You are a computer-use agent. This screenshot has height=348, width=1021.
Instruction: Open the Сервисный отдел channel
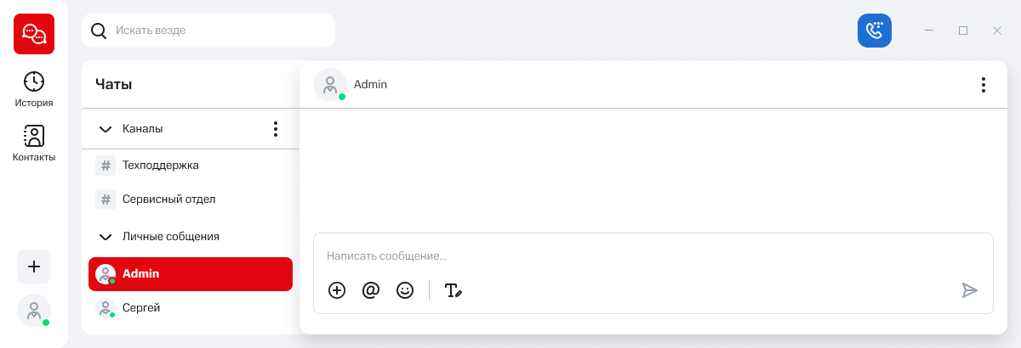click(168, 199)
